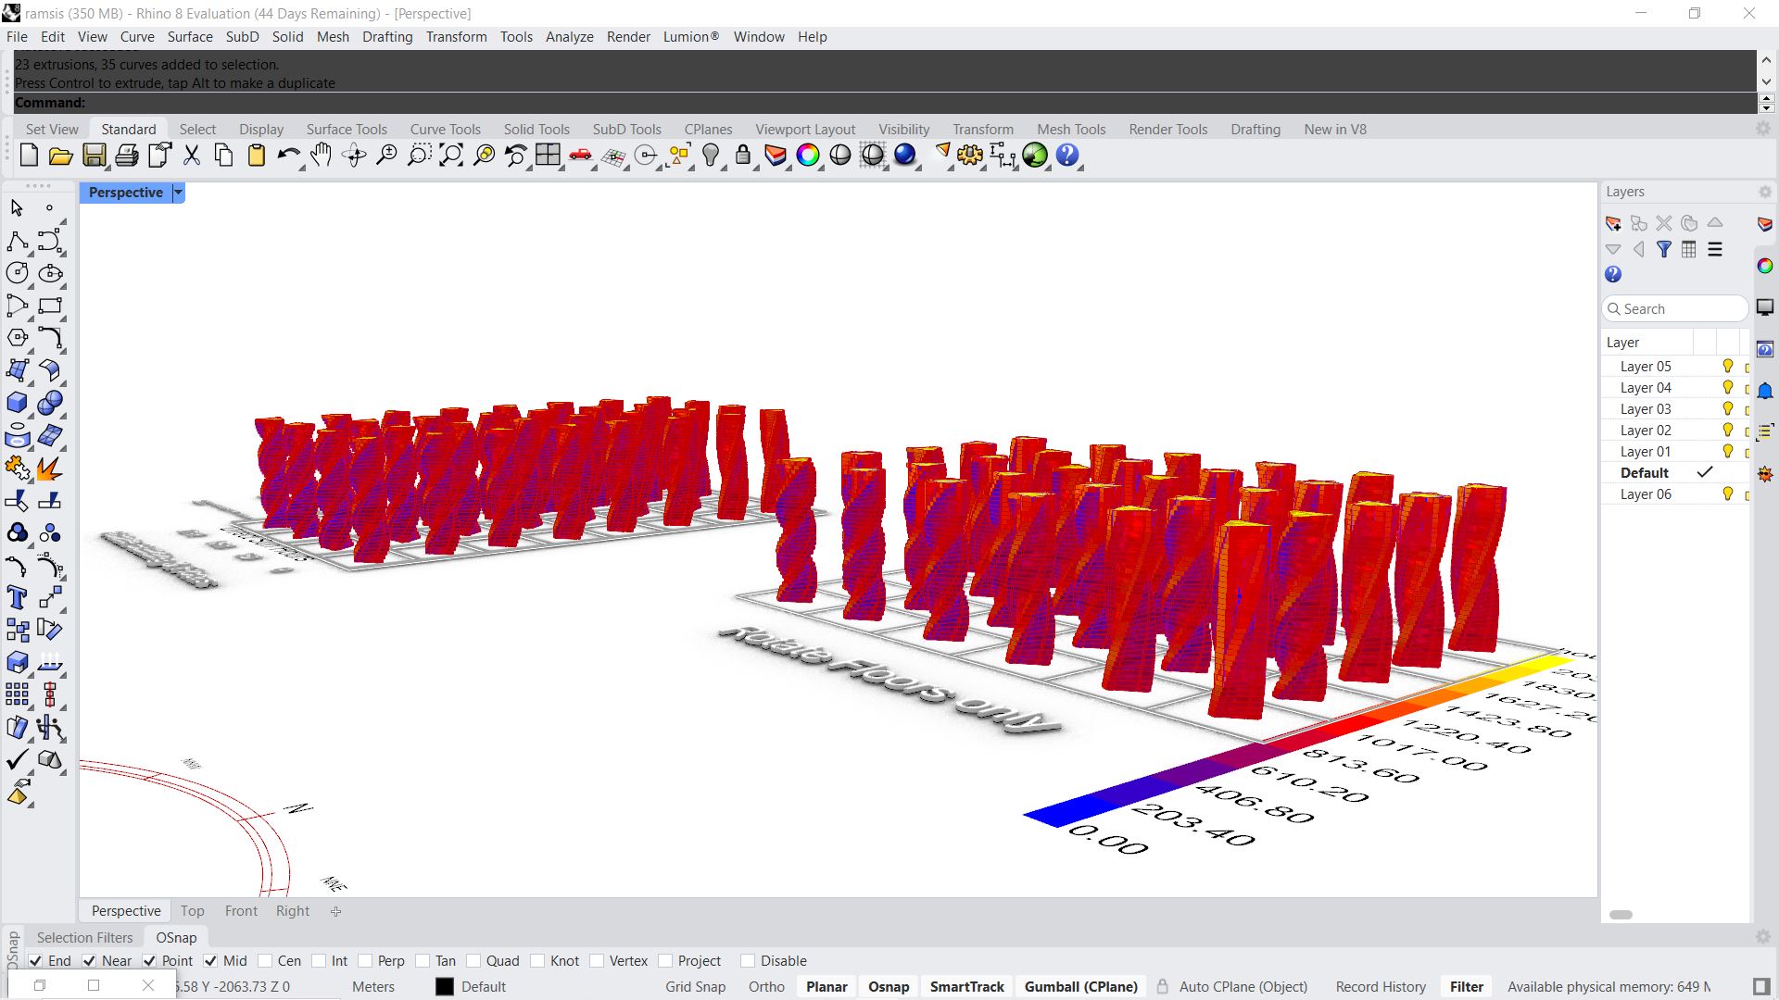Viewport: 1779px width, 1000px height.
Task: Enable the Int osnap checkbox
Action: pos(319,961)
